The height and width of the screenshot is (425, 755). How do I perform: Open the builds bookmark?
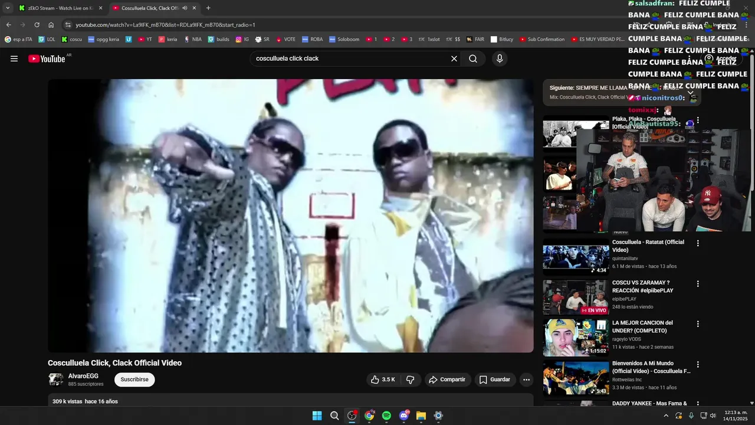coord(218,40)
